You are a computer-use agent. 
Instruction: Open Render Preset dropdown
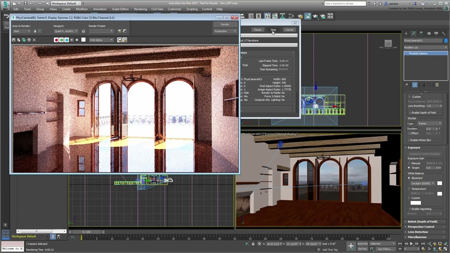[101, 31]
